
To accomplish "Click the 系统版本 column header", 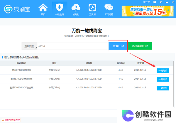I will coord(121,63).
